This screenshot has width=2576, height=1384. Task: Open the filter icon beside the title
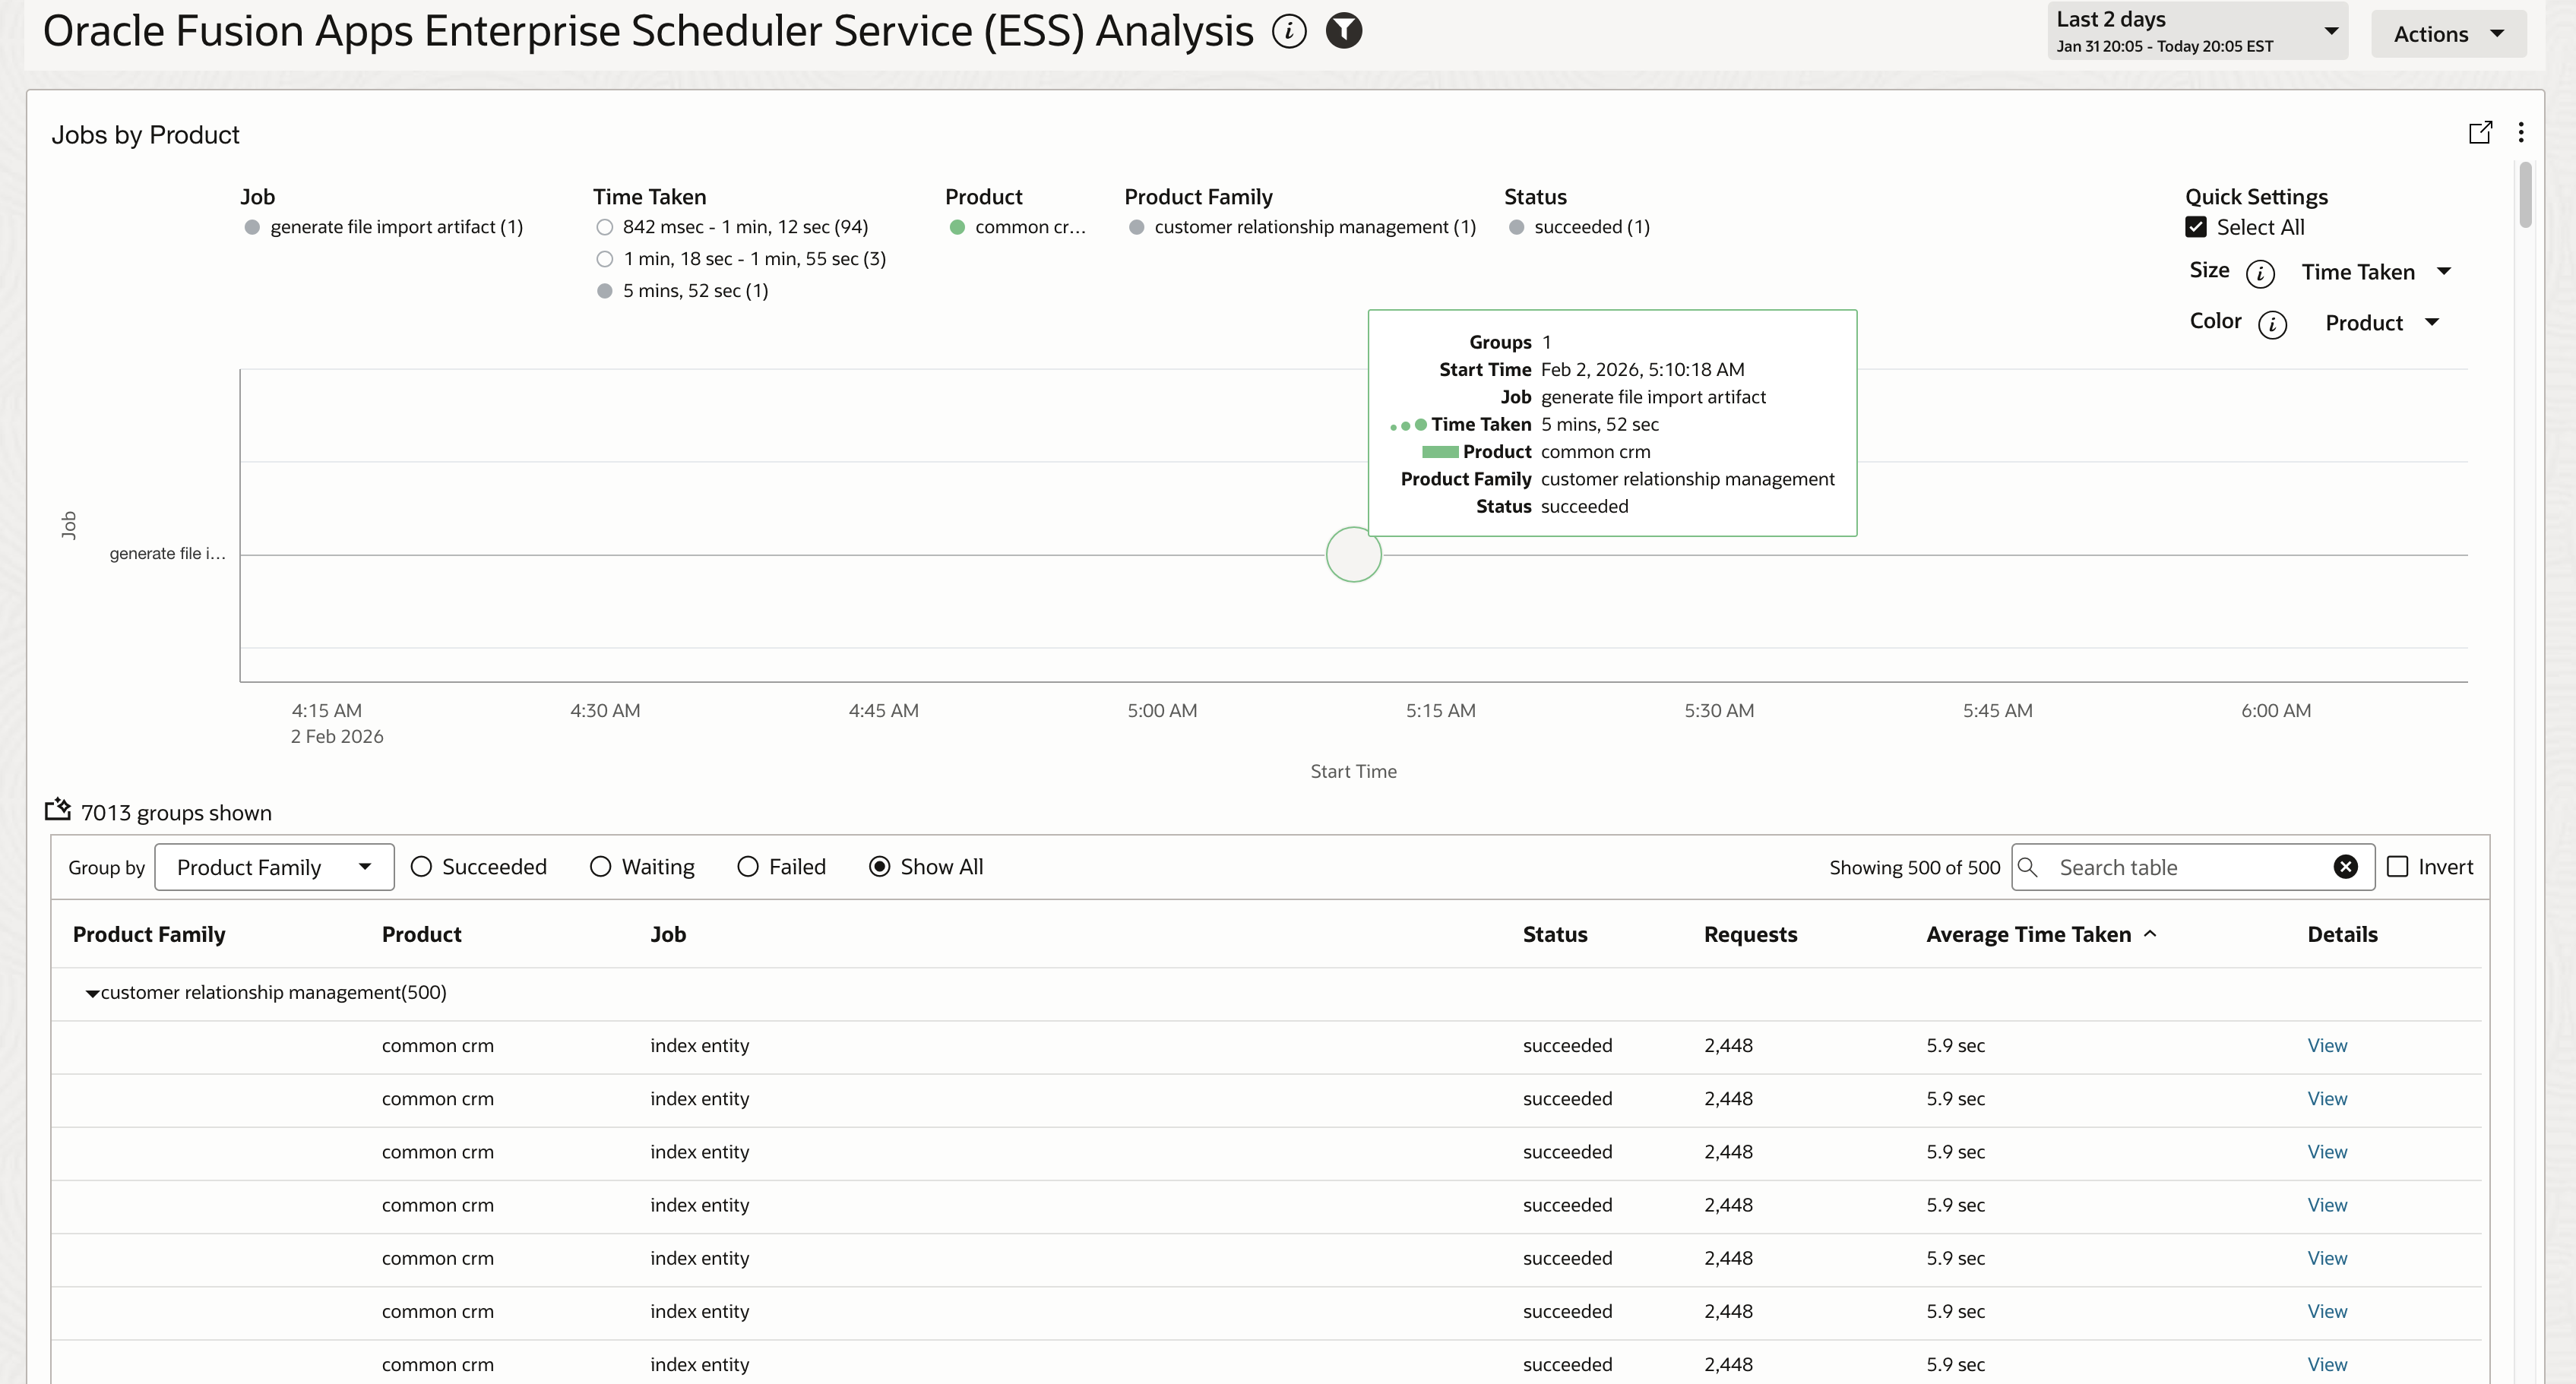[x=1343, y=31]
